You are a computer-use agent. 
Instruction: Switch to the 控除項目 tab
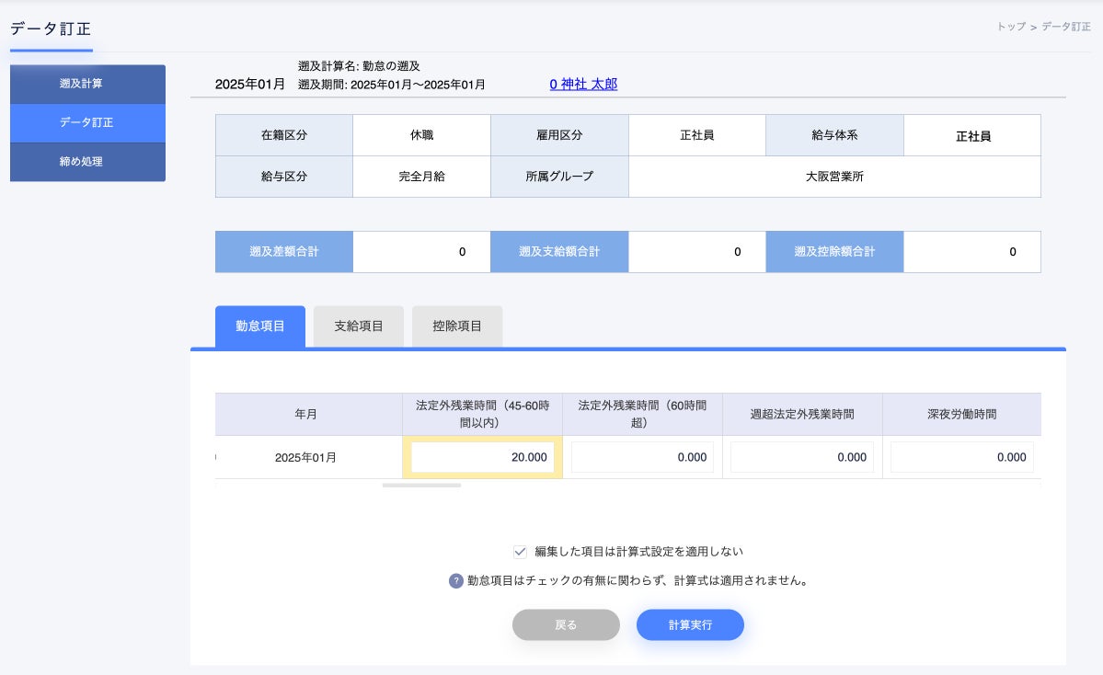[457, 326]
